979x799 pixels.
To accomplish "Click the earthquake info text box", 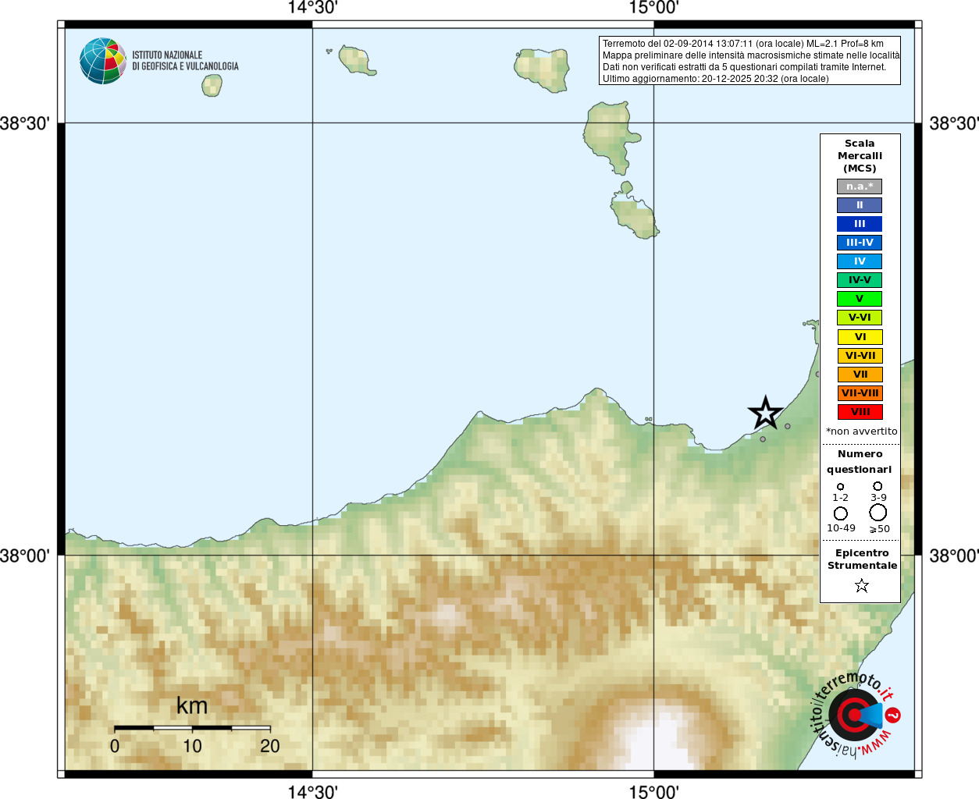I will click(x=749, y=61).
